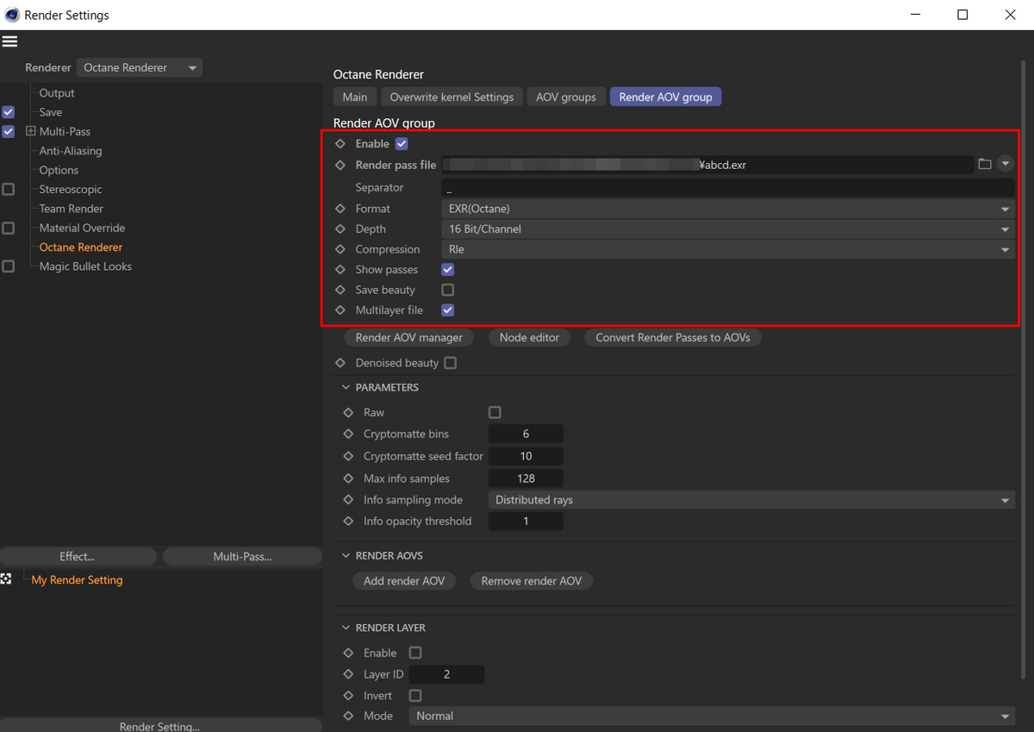Collapse the PARAMETERS section

pyautogui.click(x=346, y=387)
